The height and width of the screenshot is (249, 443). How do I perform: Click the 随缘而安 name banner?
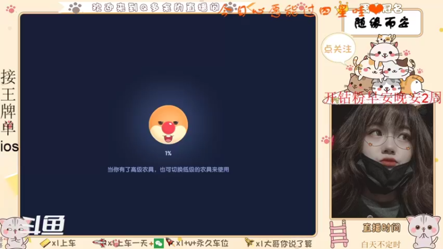tap(382, 23)
